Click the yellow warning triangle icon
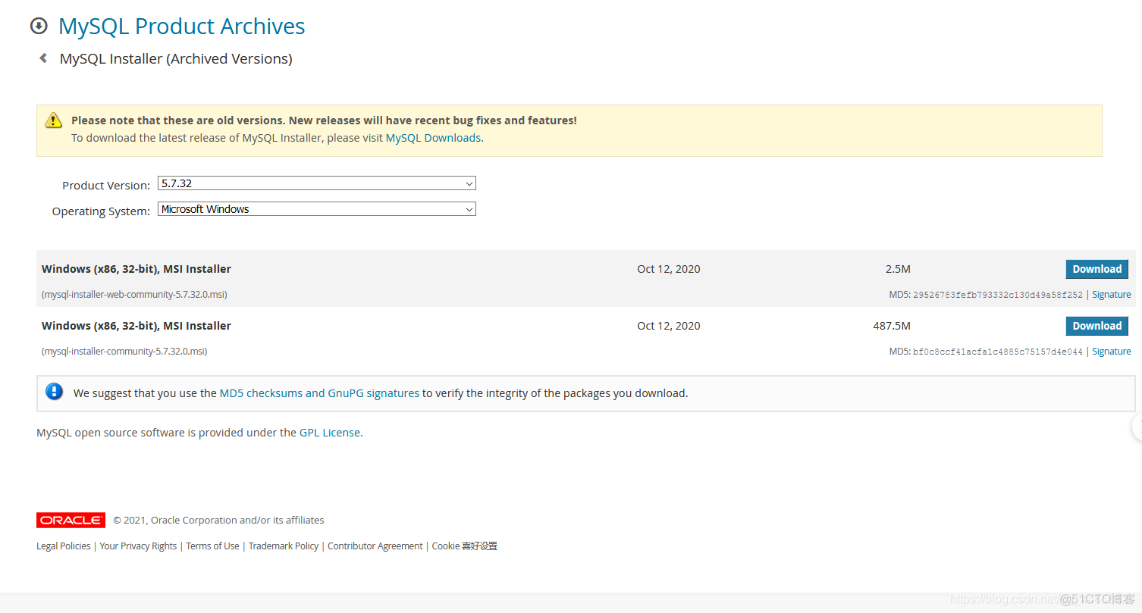Viewport: 1142px width, 613px height. pos(53,120)
